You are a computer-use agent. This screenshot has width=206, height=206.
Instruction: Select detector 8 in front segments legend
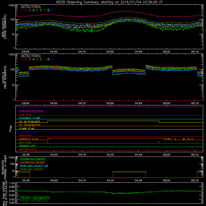point(48,10)
